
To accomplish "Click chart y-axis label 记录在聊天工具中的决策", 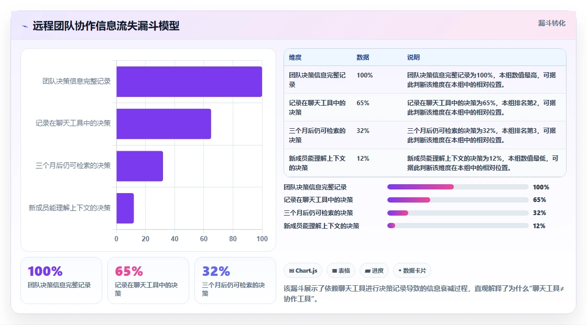I will (73, 123).
